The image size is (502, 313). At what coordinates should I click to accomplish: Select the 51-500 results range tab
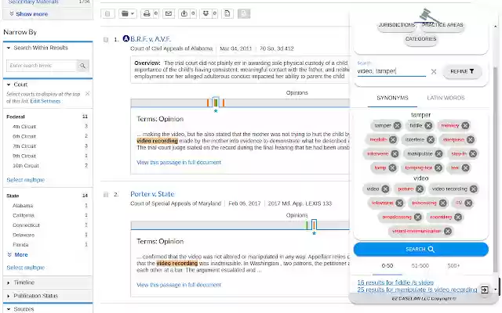click(420, 266)
